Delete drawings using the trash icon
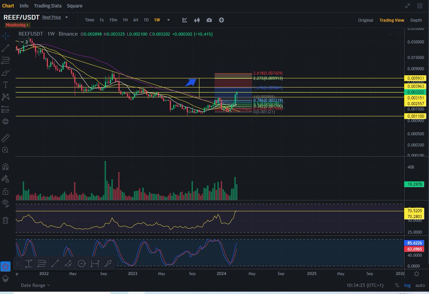The width and height of the screenshot is (429, 294). (x=5, y=220)
